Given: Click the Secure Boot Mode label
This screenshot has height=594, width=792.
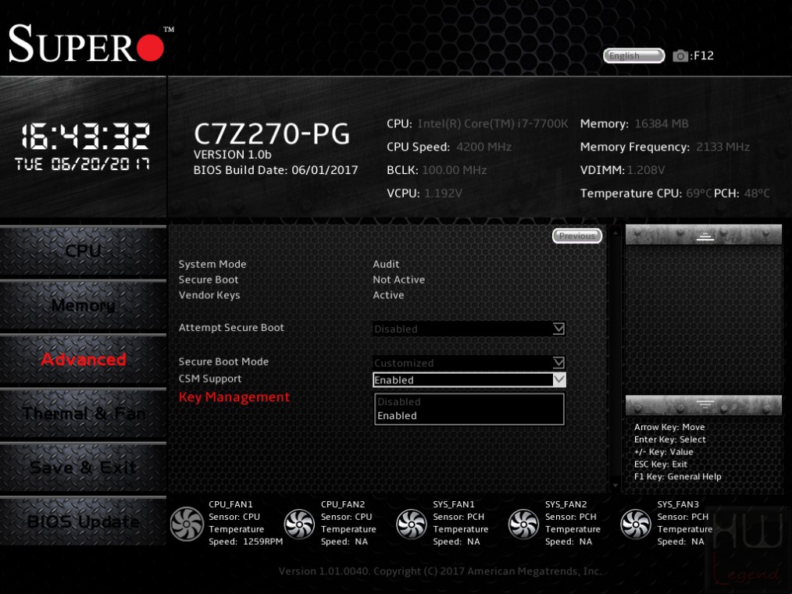Looking at the screenshot, I should click(x=223, y=361).
